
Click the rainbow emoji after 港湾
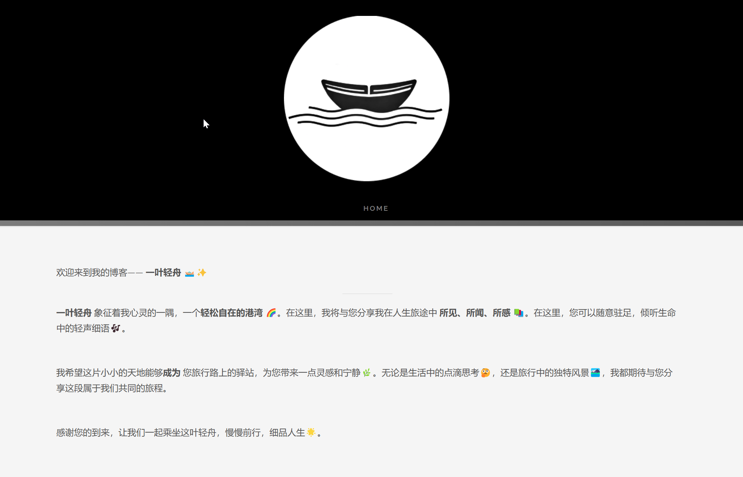tap(271, 313)
